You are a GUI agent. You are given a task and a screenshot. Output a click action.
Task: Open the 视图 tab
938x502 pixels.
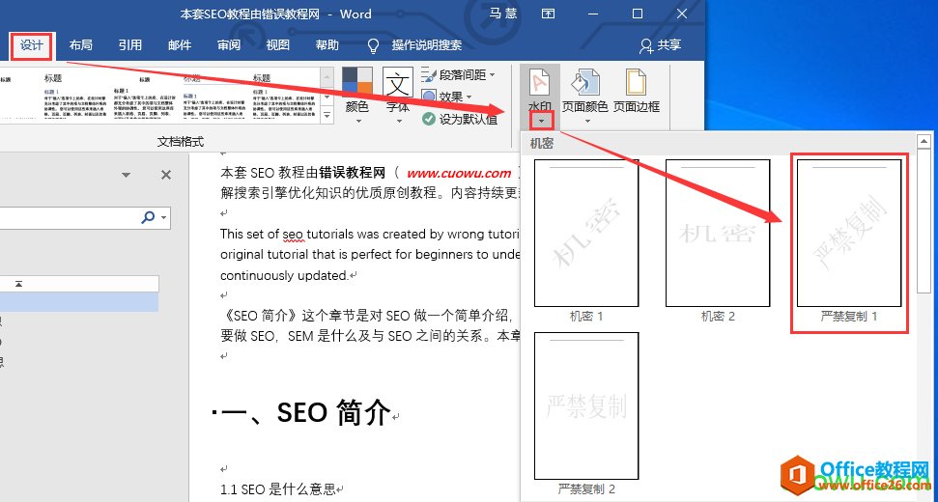coord(277,45)
